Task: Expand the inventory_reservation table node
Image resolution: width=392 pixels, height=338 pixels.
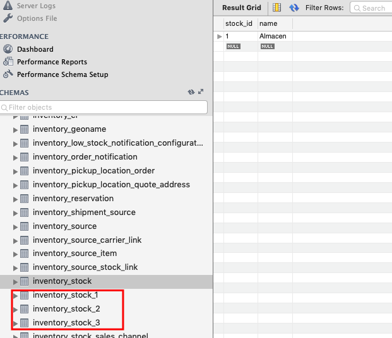Action: coord(16,199)
